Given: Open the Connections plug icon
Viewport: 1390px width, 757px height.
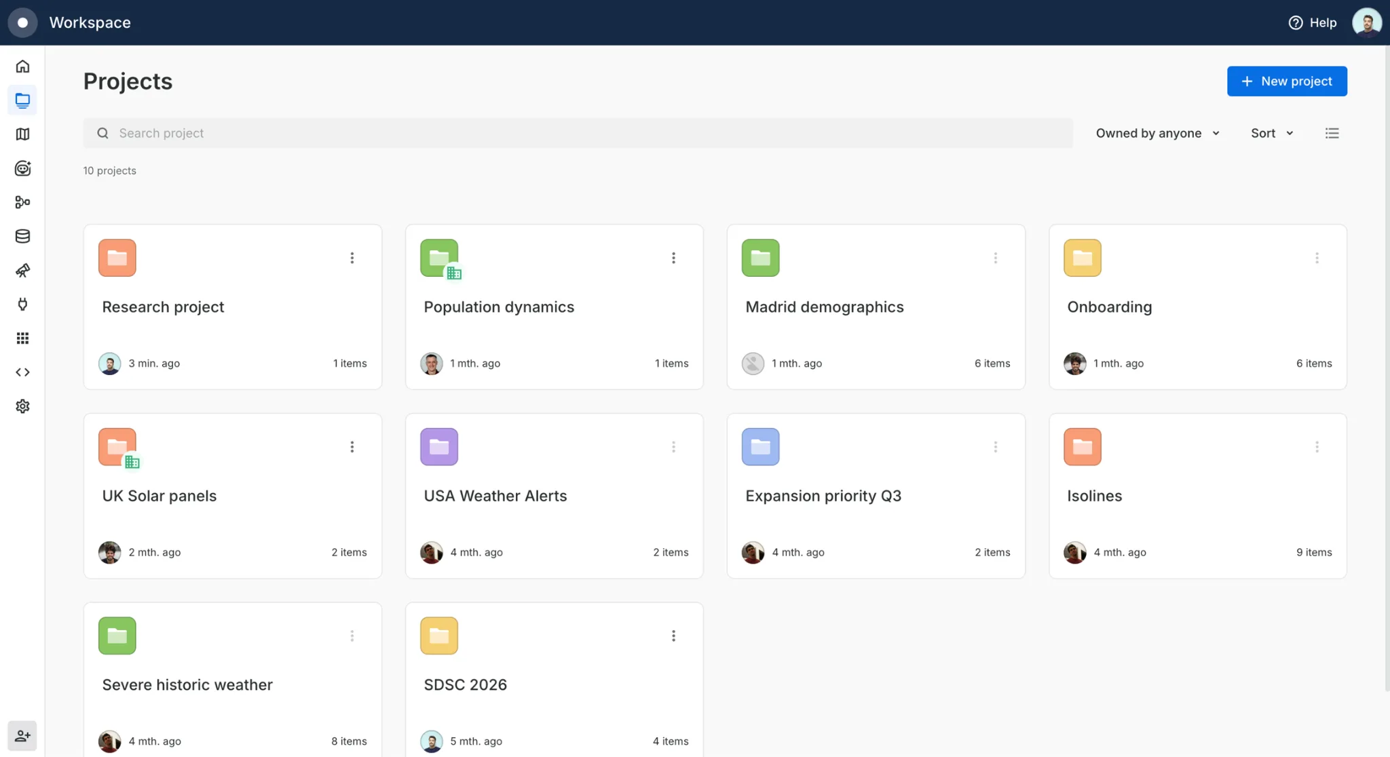Looking at the screenshot, I should (22, 304).
